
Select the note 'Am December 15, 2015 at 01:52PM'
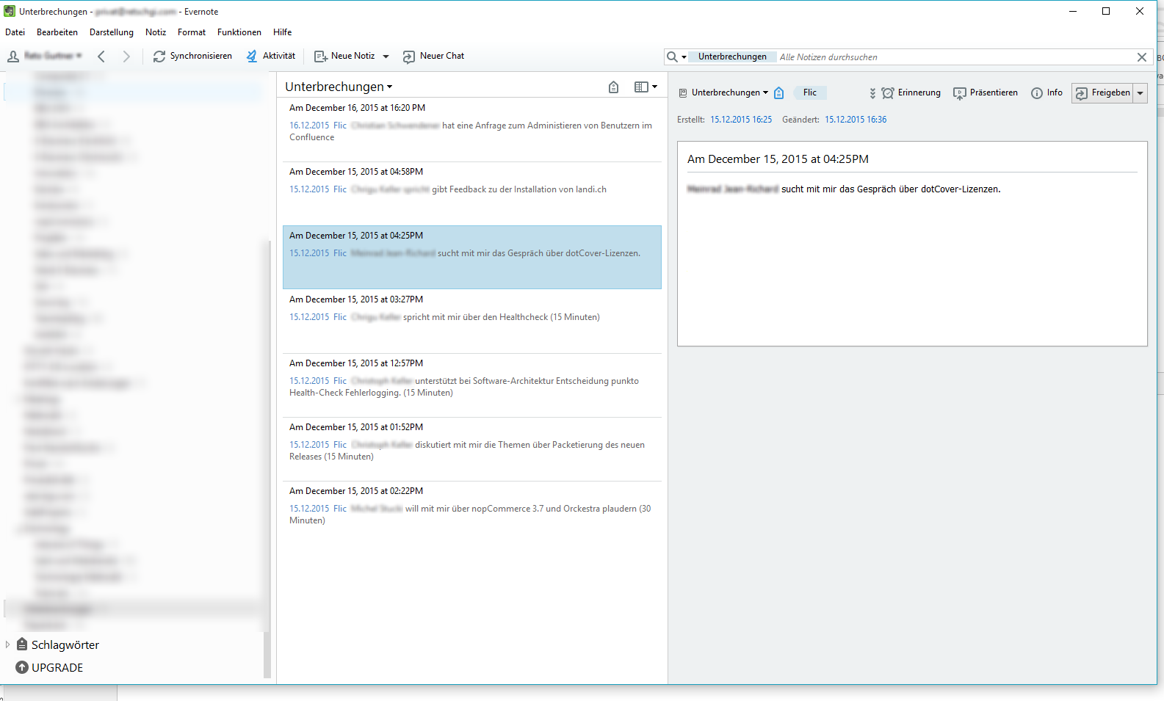pyautogui.click(x=472, y=449)
